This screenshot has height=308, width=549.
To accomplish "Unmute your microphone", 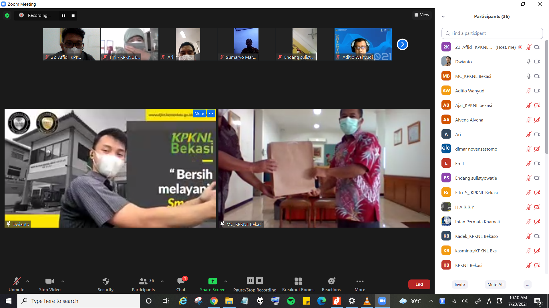I will pos(16,281).
